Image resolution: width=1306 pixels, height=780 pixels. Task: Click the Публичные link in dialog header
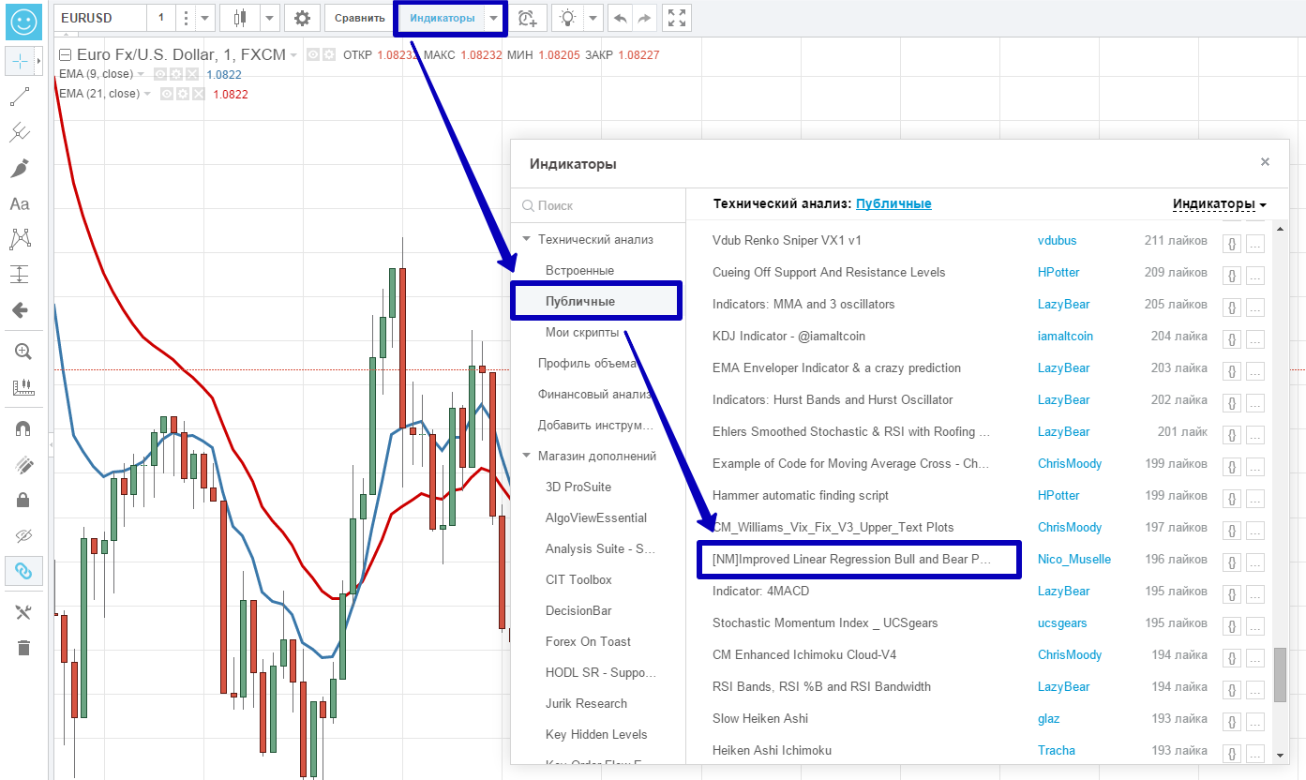point(893,203)
